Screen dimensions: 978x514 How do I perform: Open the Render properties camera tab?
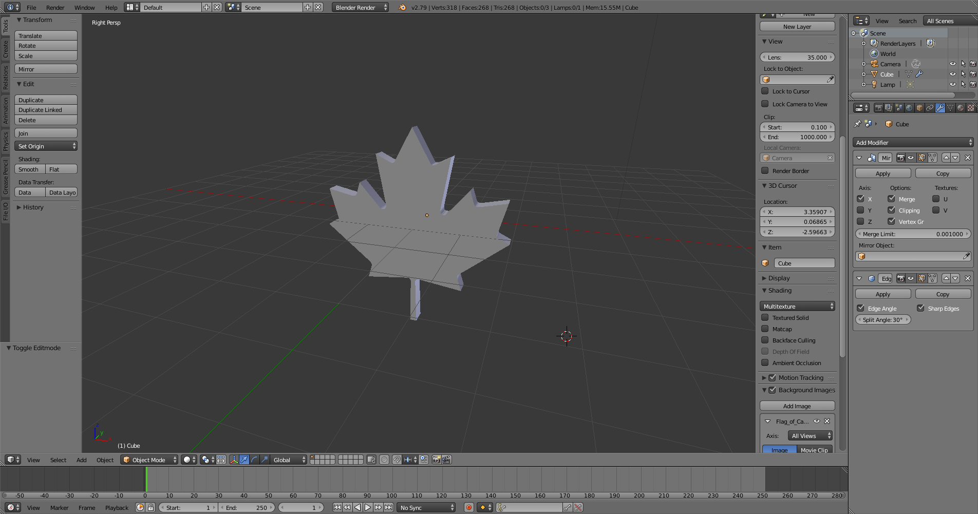879,108
